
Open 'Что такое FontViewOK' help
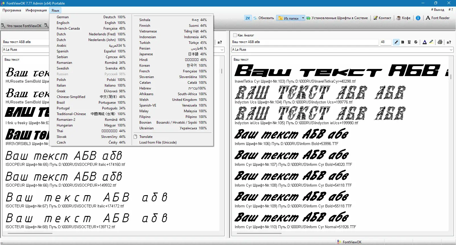tap(21, 26)
